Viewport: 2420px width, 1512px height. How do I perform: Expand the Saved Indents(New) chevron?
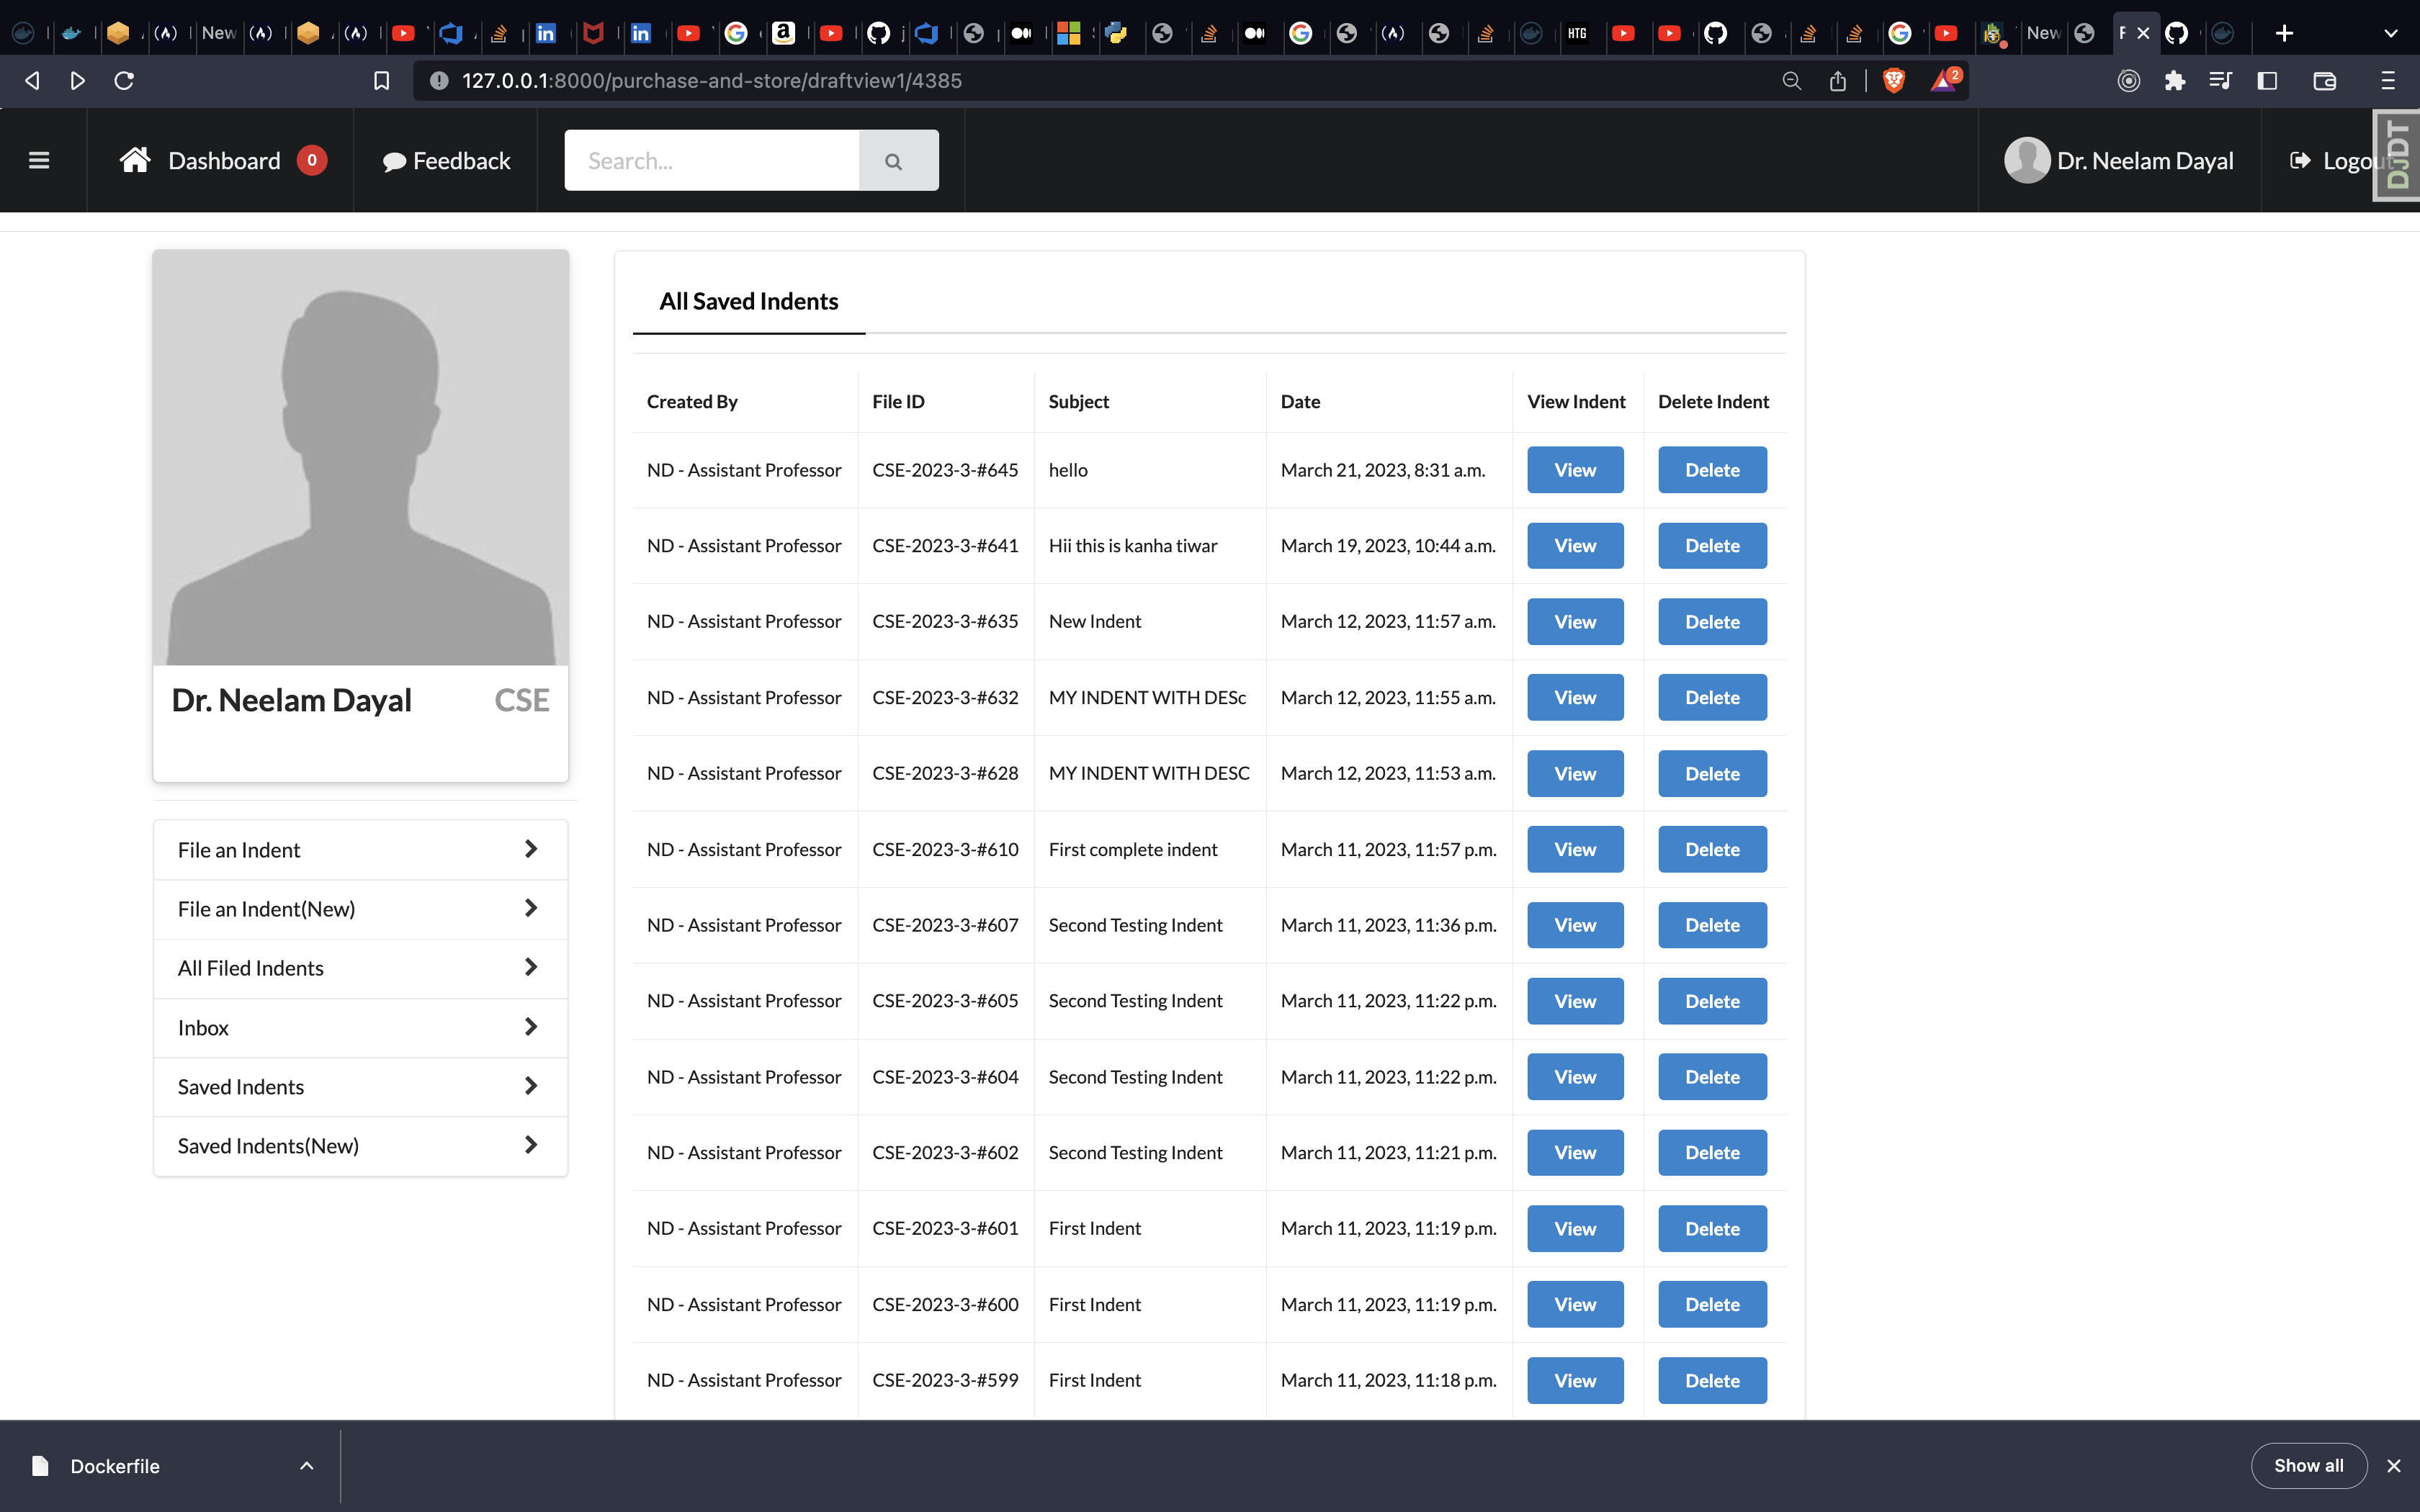pyautogui.click(x=531, y=1145)
